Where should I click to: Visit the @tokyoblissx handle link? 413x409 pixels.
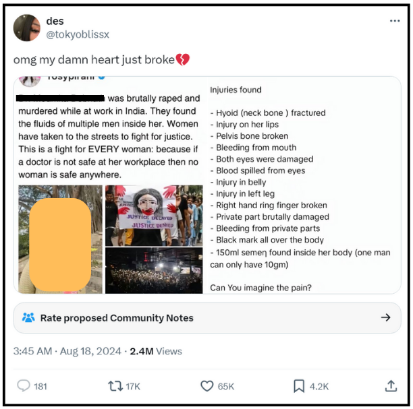point(78,34)
